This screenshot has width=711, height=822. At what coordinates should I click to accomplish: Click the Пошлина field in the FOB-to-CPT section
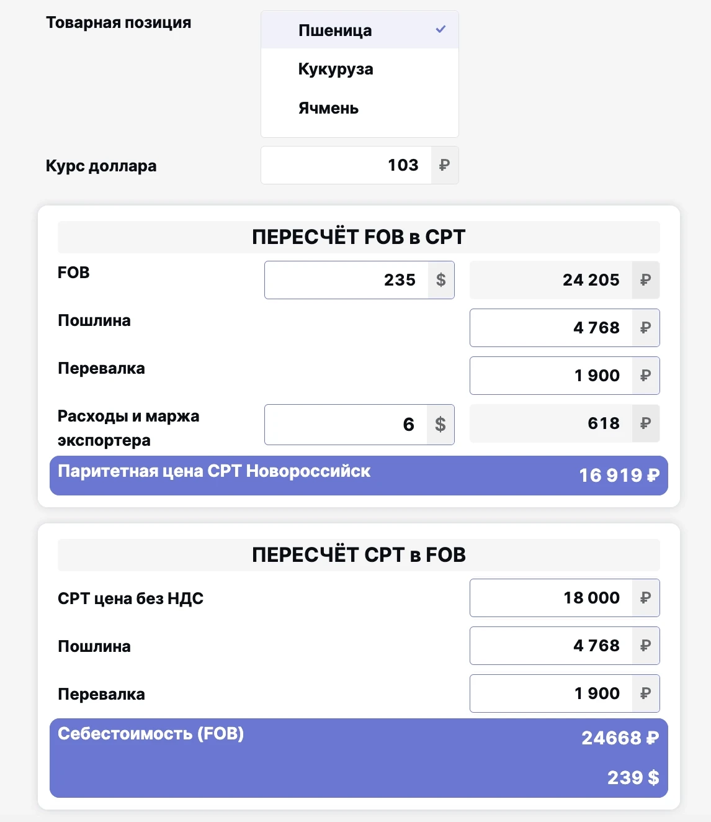pos(551,328)
